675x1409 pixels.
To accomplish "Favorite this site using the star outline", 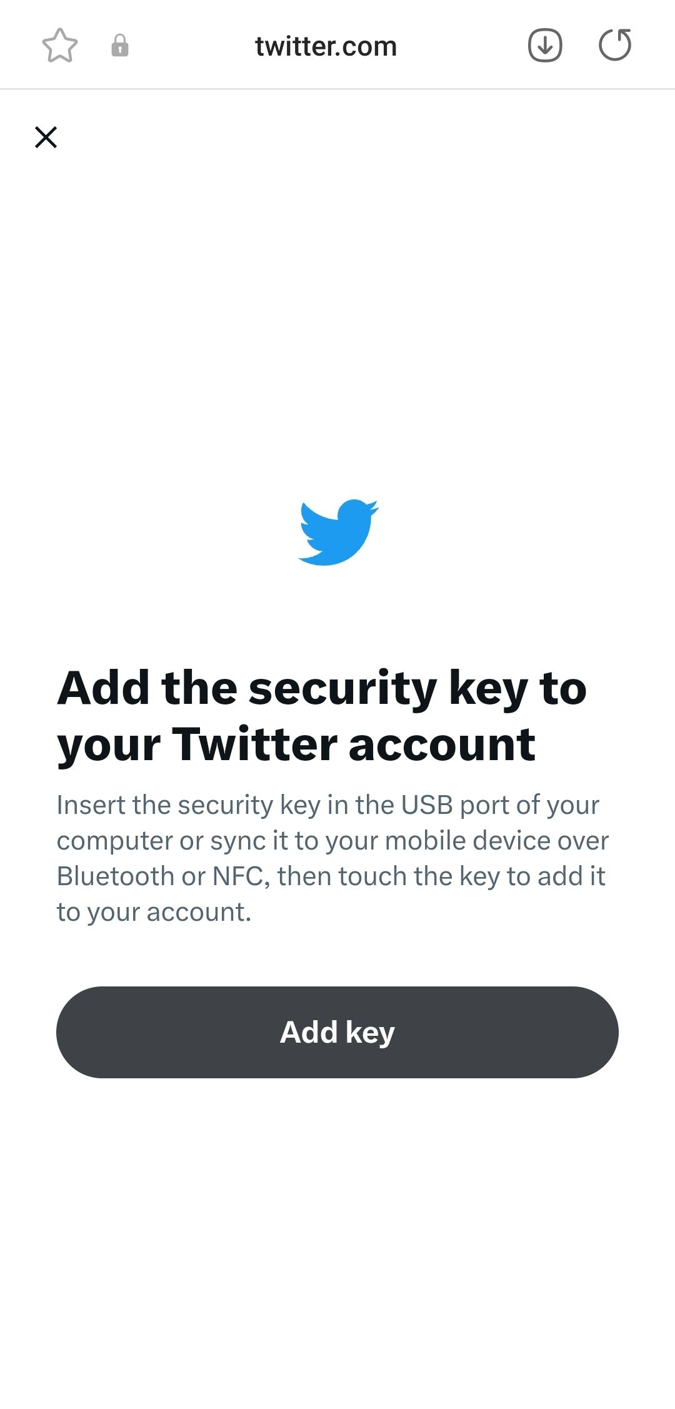I will (59, 46).
